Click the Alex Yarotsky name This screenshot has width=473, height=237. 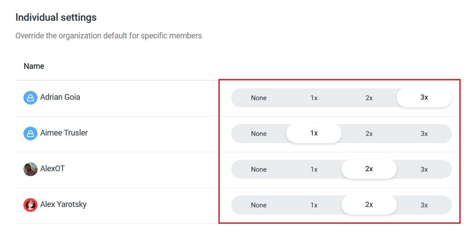tap(64, 204)
